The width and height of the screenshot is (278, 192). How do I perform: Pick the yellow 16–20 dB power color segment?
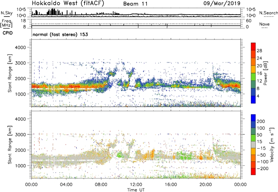(253, 69)
